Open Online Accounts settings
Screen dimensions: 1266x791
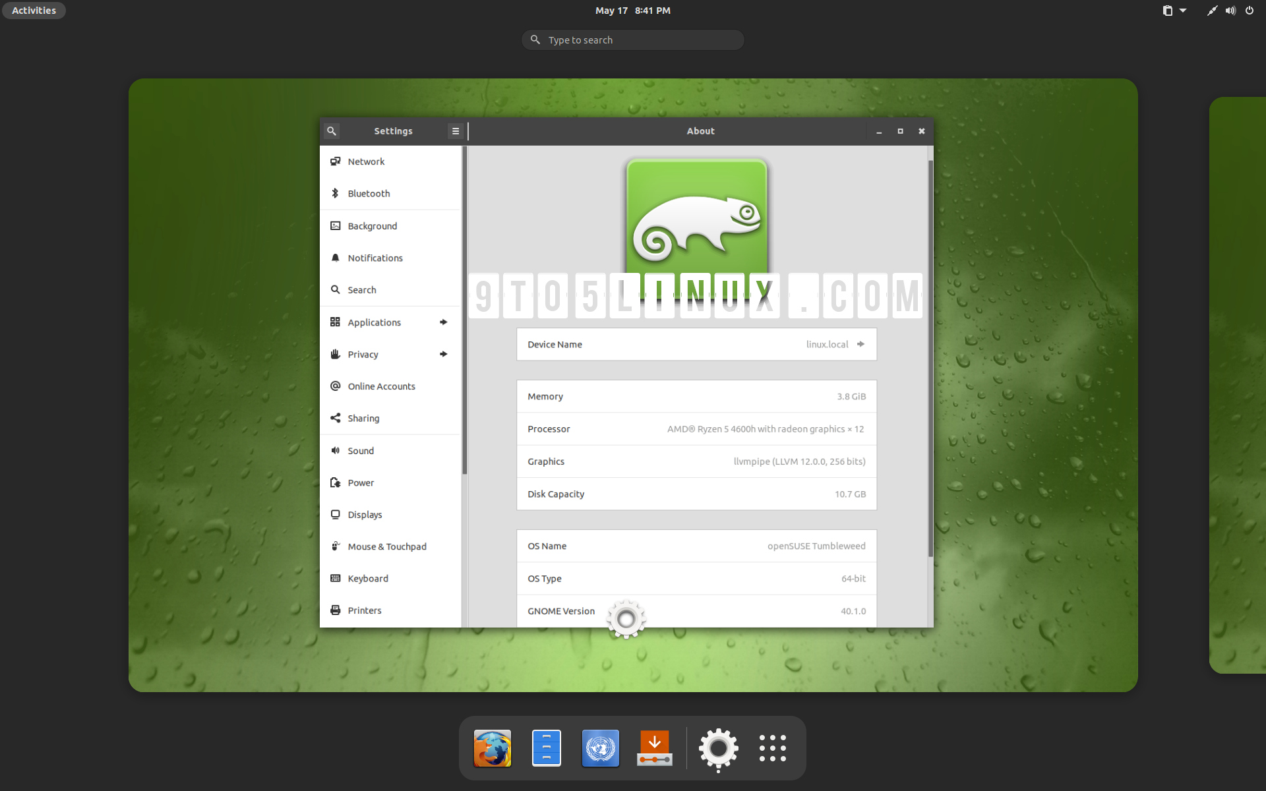pyautogui.click(x=381, y=386)
